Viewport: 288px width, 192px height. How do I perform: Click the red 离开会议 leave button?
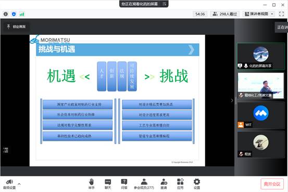(272, 184)
